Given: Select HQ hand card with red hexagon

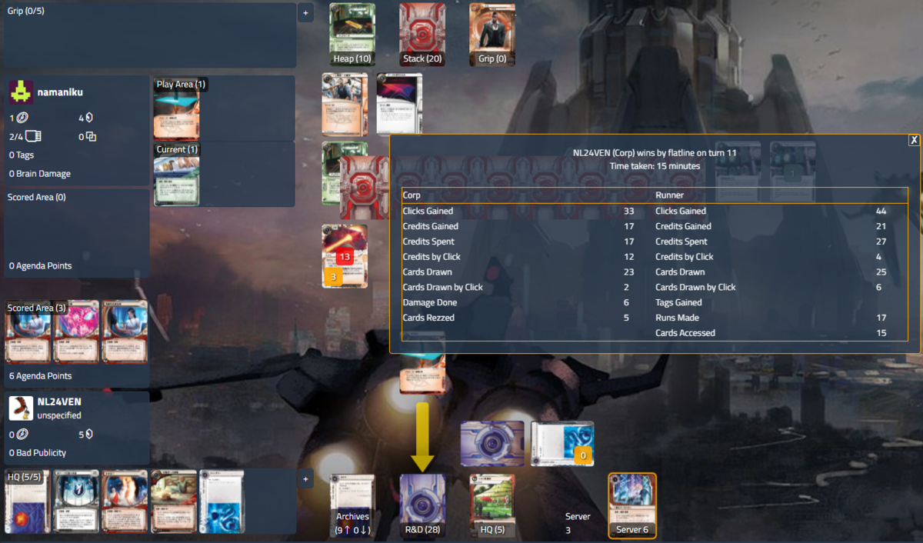Looking at the screenshot, I should (27, 501).
